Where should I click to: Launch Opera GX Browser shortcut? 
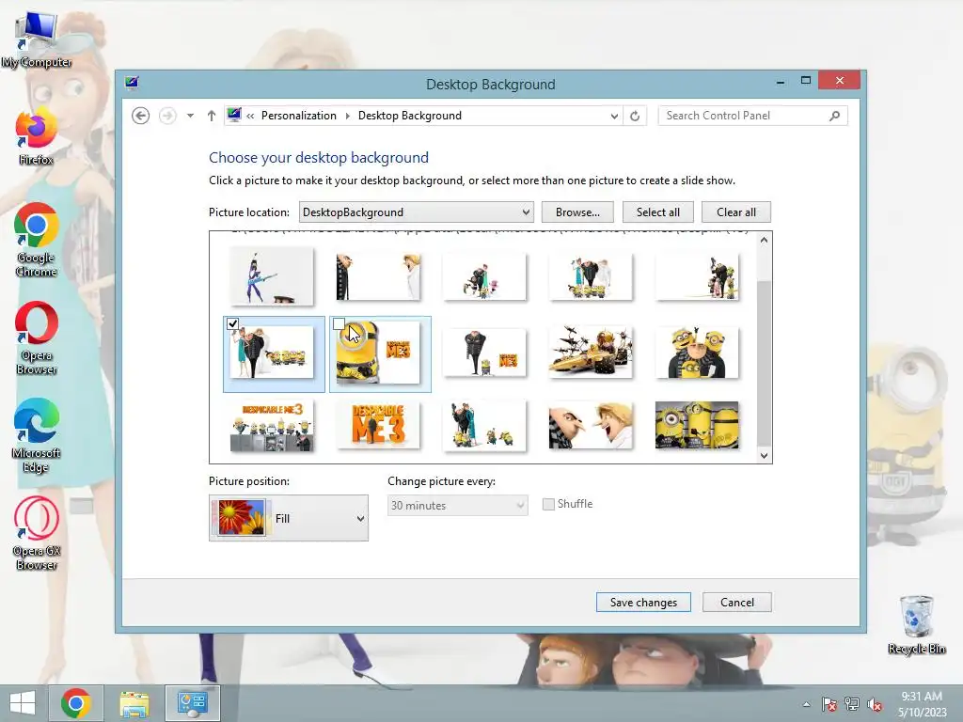point(37,533)
